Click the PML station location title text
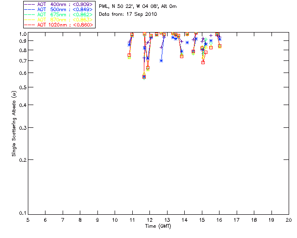This screenshot has height=238, width=297. coord(138,7)
